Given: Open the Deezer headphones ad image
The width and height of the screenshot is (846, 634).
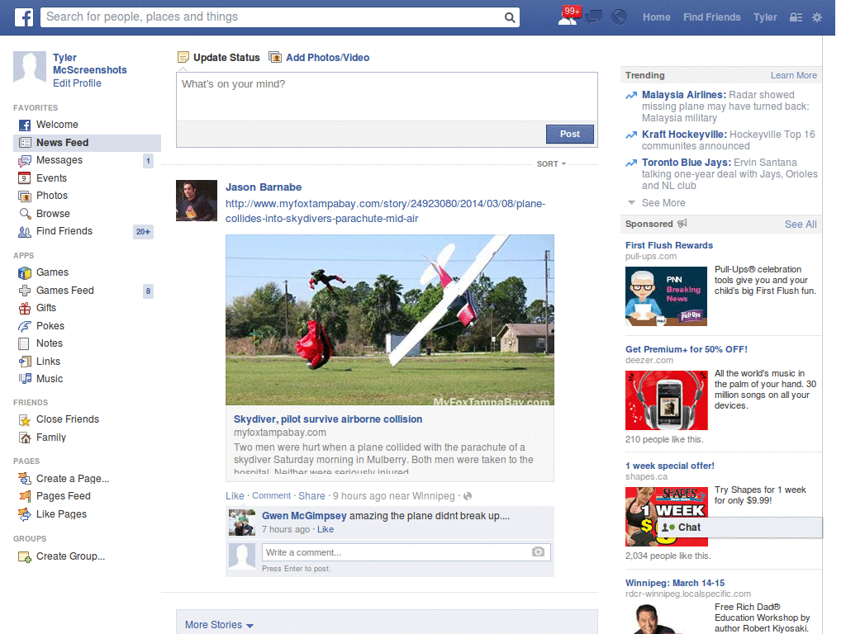Looking at the screenshot, I should coord(667,400).
